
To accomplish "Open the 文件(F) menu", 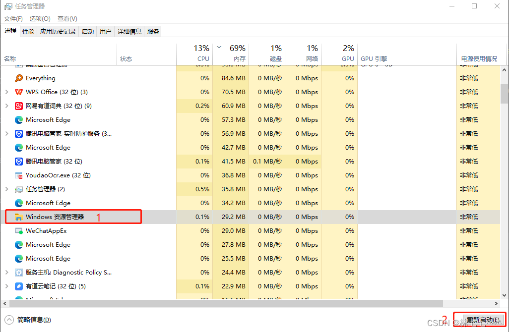I will pyautogui.click(x=13, y=19).
